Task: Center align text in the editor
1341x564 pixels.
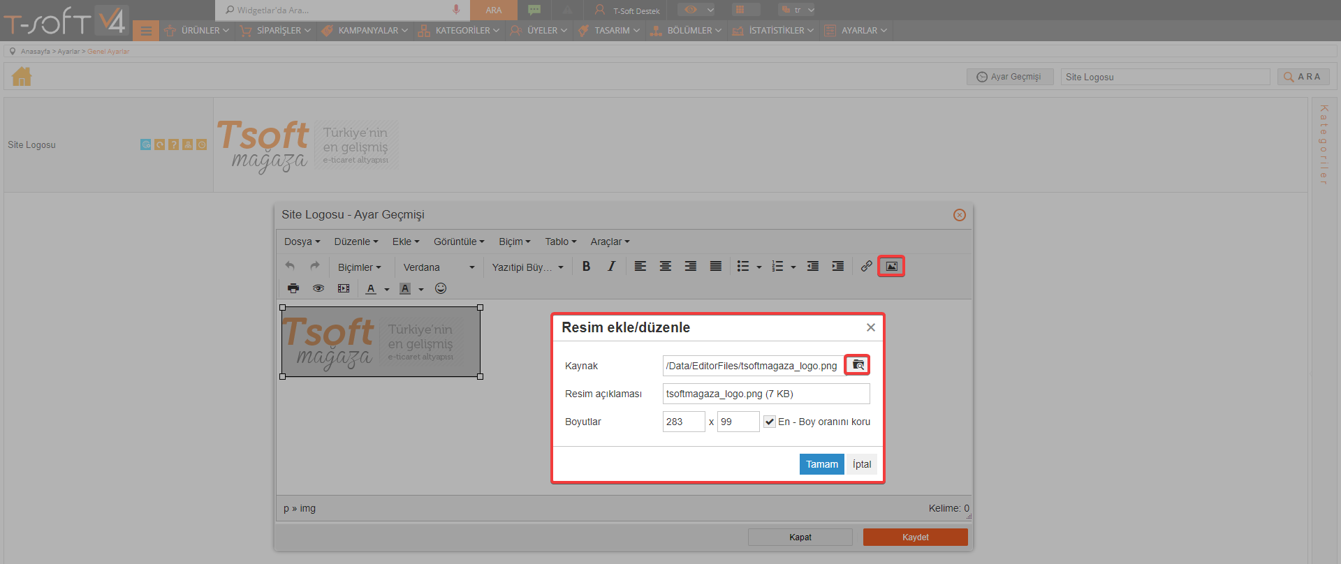Action: pyautogui.click(x=665, y=266)
